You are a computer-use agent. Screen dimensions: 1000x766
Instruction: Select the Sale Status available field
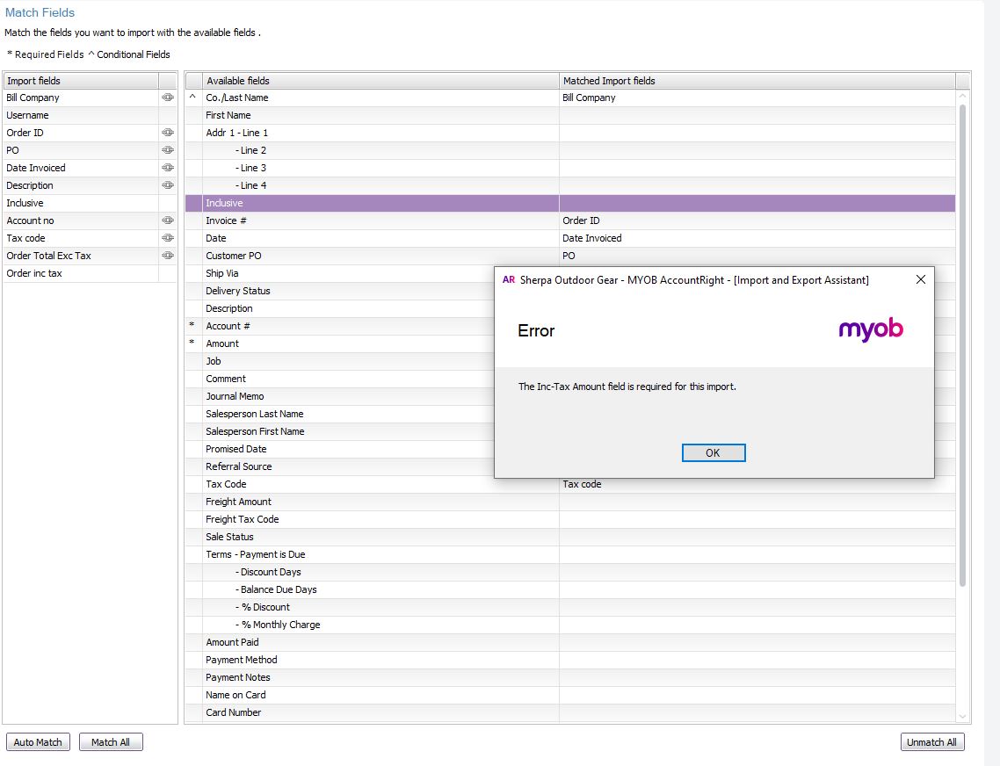pos(380,537)
